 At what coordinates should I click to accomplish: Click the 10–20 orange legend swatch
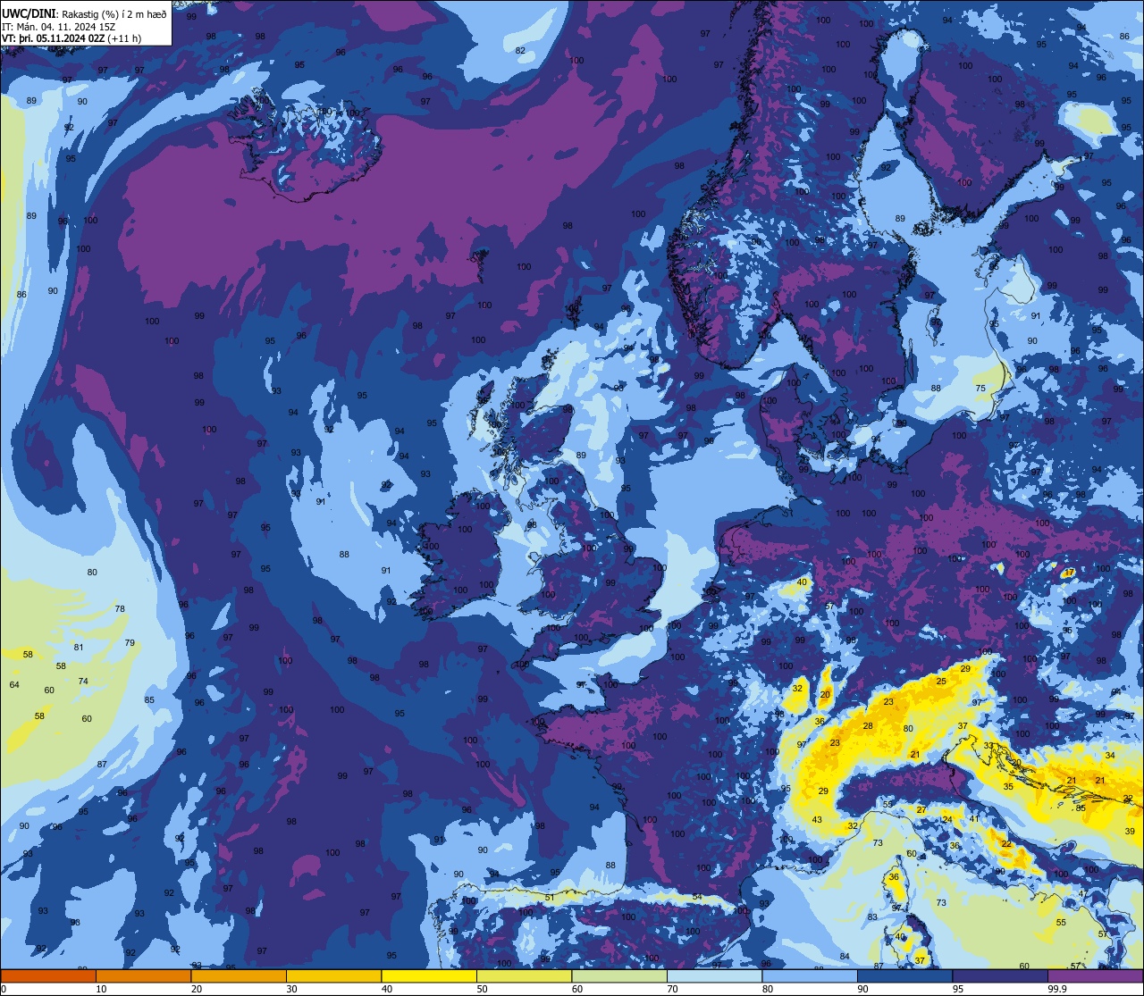[x=143, y=975]
